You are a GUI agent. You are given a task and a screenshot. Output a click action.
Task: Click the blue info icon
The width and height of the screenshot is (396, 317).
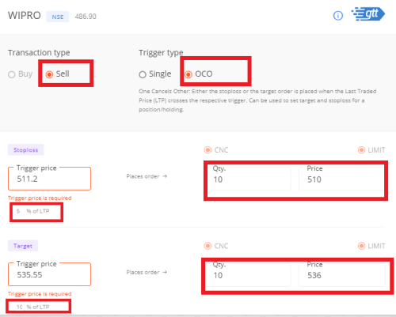(x=338, y=16)
